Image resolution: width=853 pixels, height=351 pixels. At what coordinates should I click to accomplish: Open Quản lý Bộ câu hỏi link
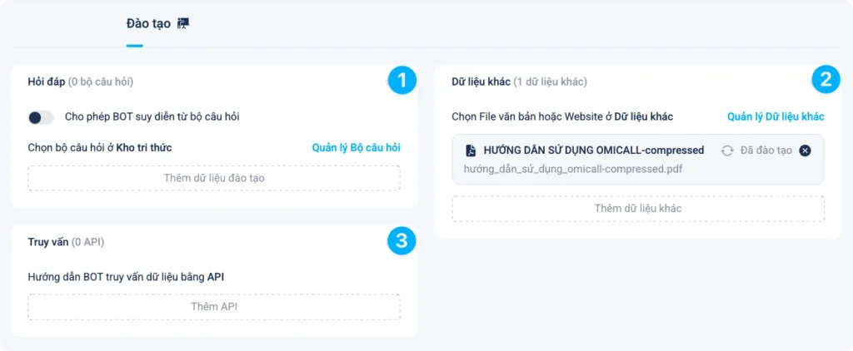(357, 147)
